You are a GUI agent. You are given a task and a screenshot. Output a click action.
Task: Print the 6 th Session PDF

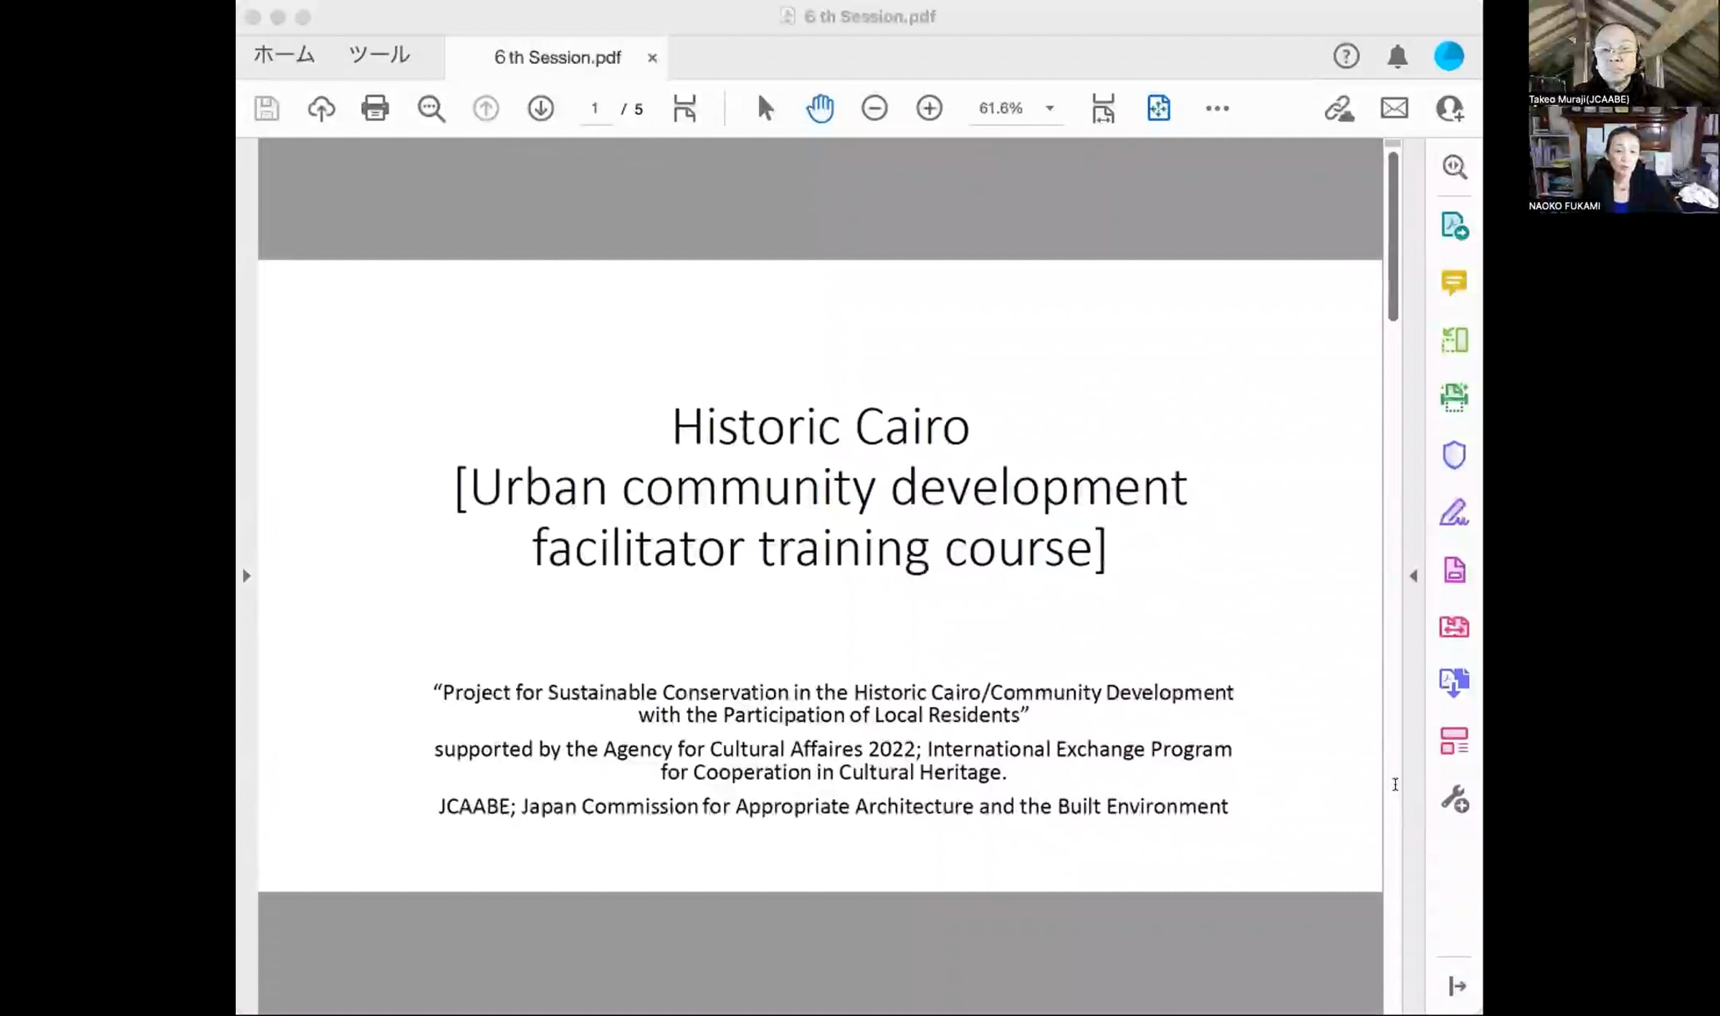coord(376,109)
